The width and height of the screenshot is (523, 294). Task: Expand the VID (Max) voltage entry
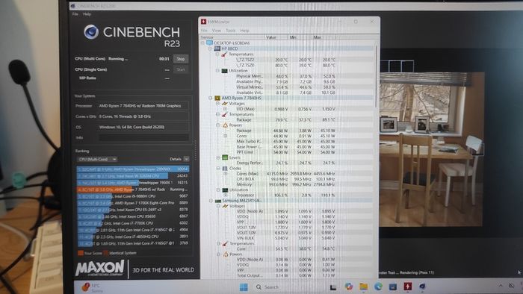[x=225, y=109]
